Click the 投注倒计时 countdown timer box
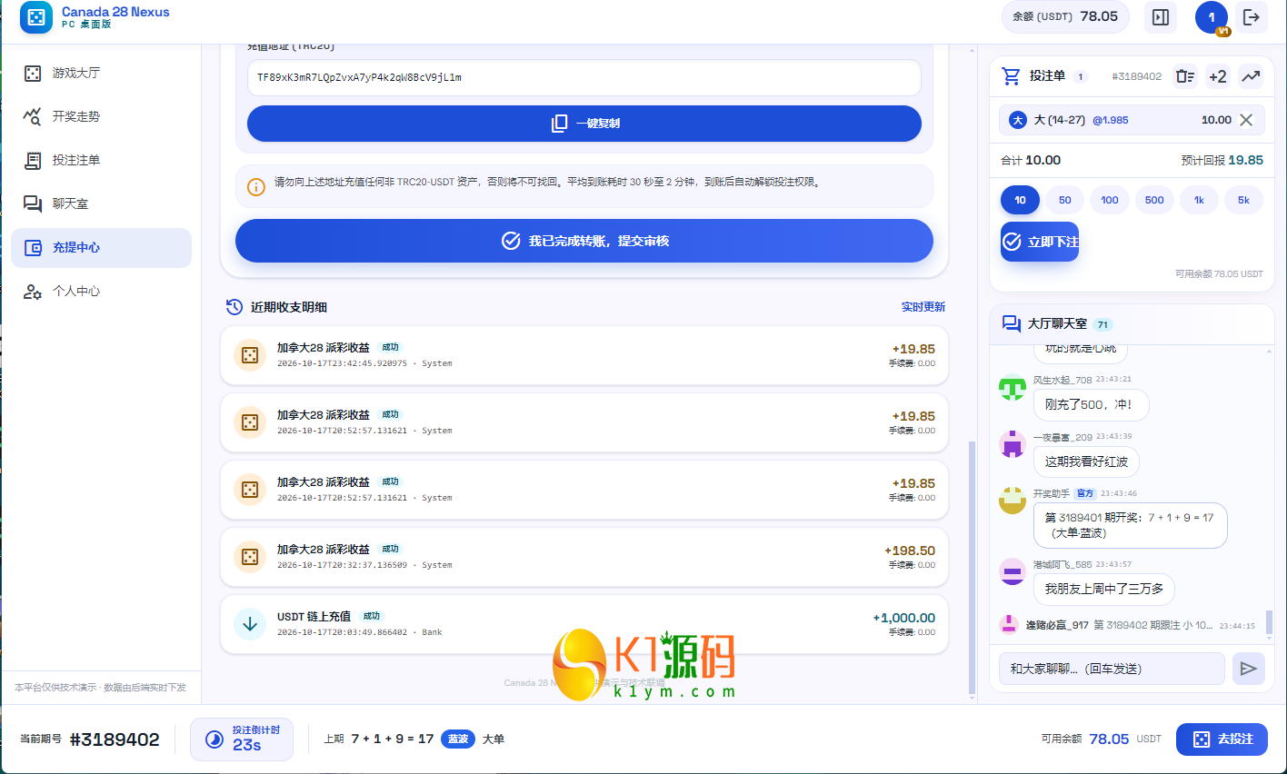The width and height of the screenshot is (1287, 774). 242,739
